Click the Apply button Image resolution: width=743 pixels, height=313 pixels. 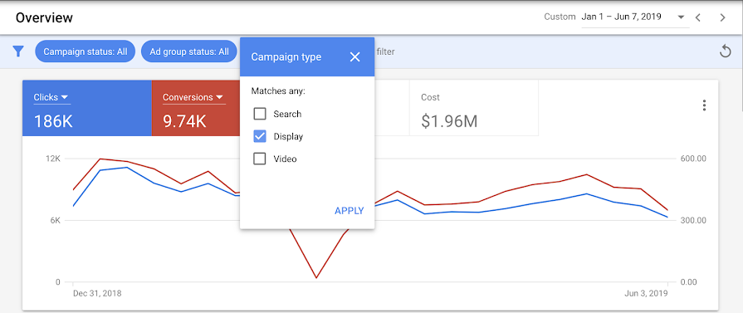350,211
